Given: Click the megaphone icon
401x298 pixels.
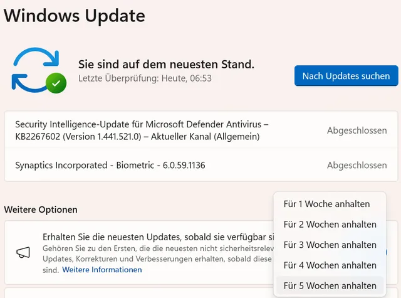Looking at the screenshot, I should pyautogui.click(x=23, y=253).
